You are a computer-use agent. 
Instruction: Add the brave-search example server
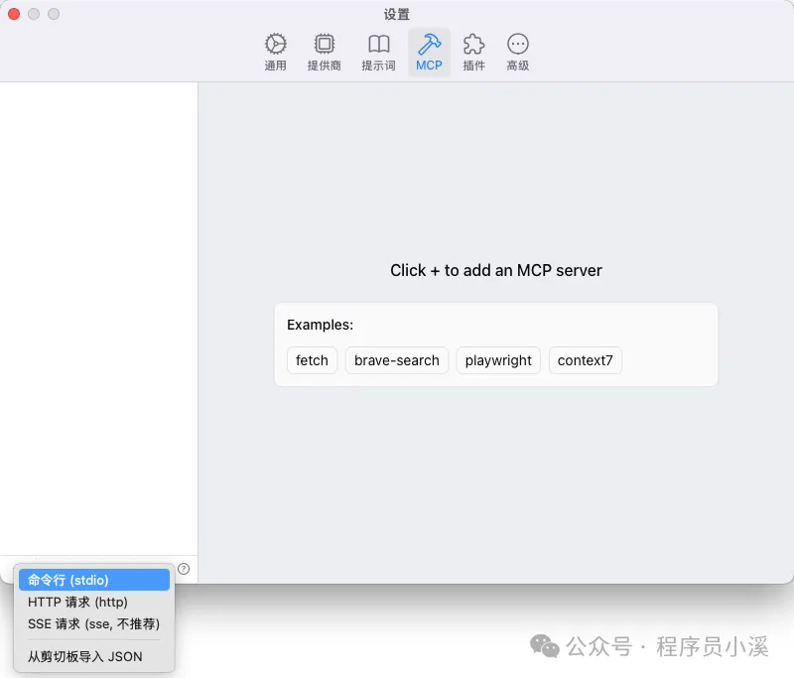(396, 360)
